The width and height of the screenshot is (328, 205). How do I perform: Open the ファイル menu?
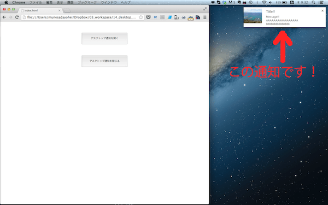click(36, 2)
